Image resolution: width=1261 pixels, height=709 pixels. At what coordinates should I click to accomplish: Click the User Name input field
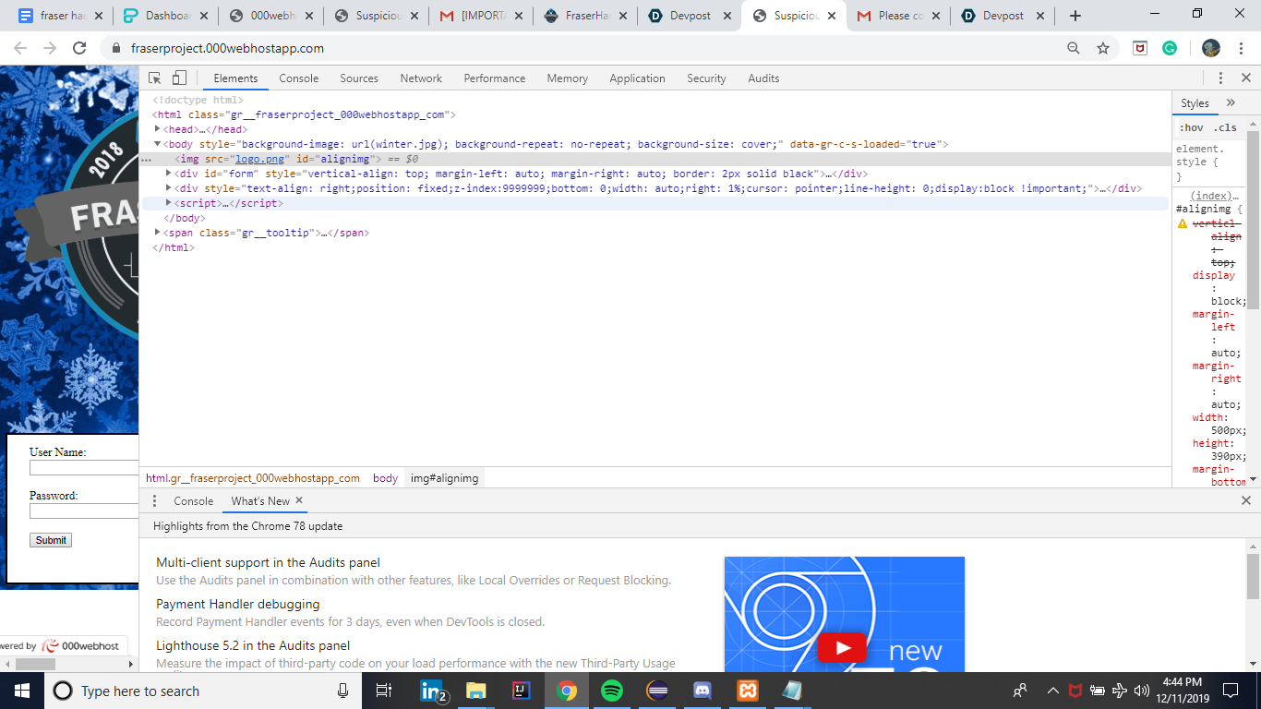(84, 468)
